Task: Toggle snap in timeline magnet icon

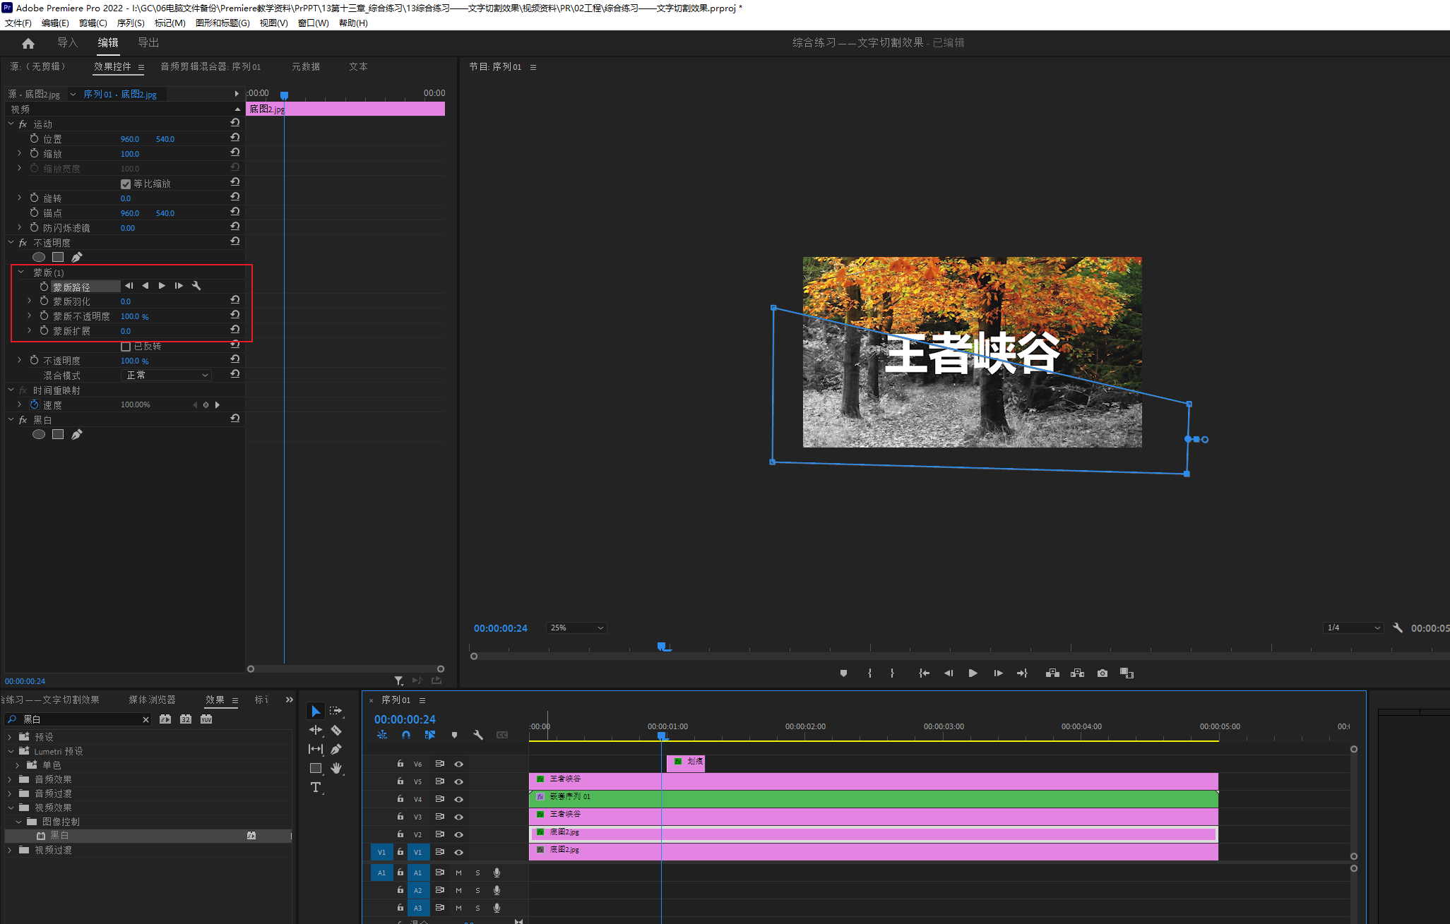Action: [405, 735]
